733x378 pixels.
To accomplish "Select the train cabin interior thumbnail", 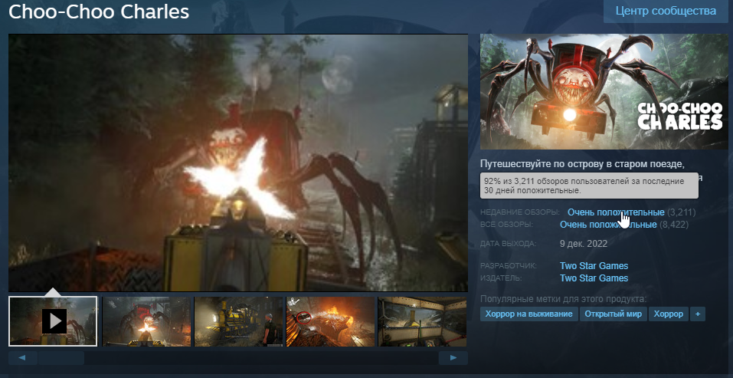I will [x=422, y=321].
